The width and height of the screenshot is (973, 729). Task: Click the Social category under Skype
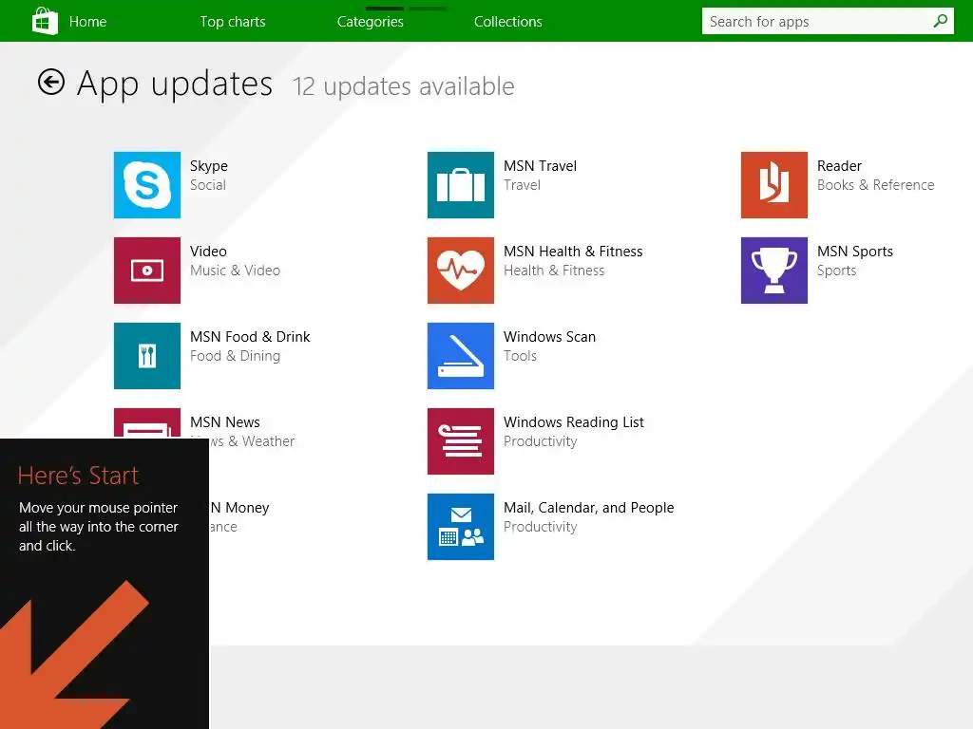click(x=208, y=185)
